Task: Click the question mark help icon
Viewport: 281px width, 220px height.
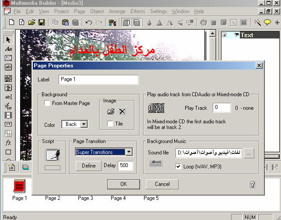Action: [x=253, y=185]
